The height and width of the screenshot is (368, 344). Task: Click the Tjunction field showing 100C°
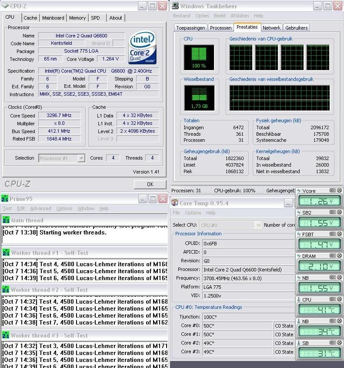pyautogui.click(x=248, y=317)
